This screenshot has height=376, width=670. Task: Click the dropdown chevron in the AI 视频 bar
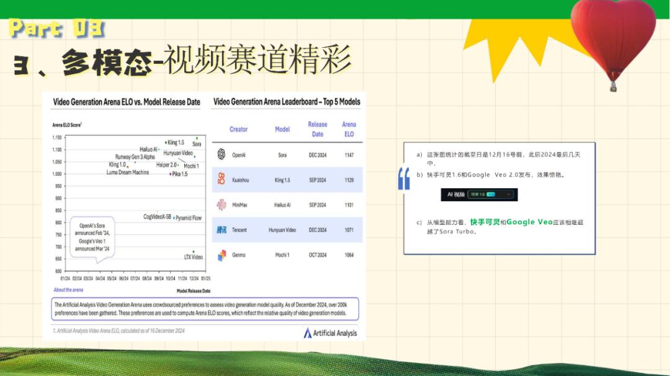click(509, 195)
